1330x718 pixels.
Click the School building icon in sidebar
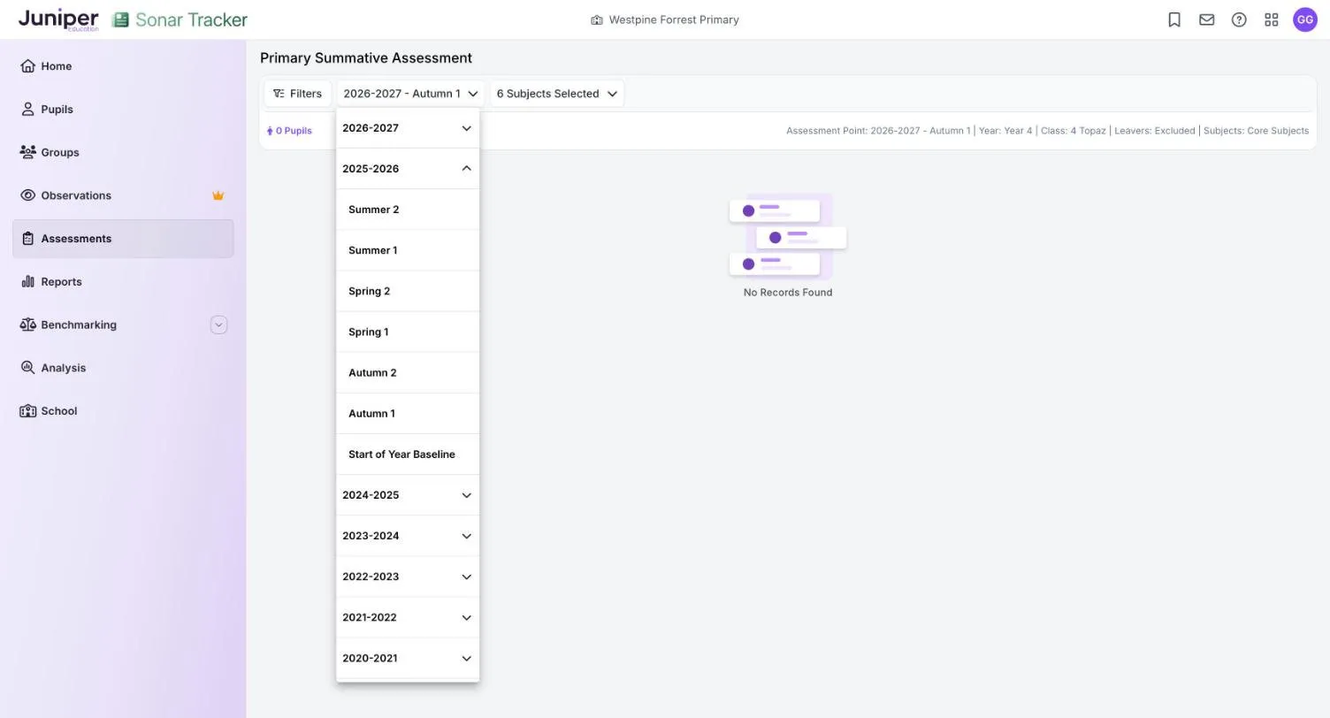point(27,411)
